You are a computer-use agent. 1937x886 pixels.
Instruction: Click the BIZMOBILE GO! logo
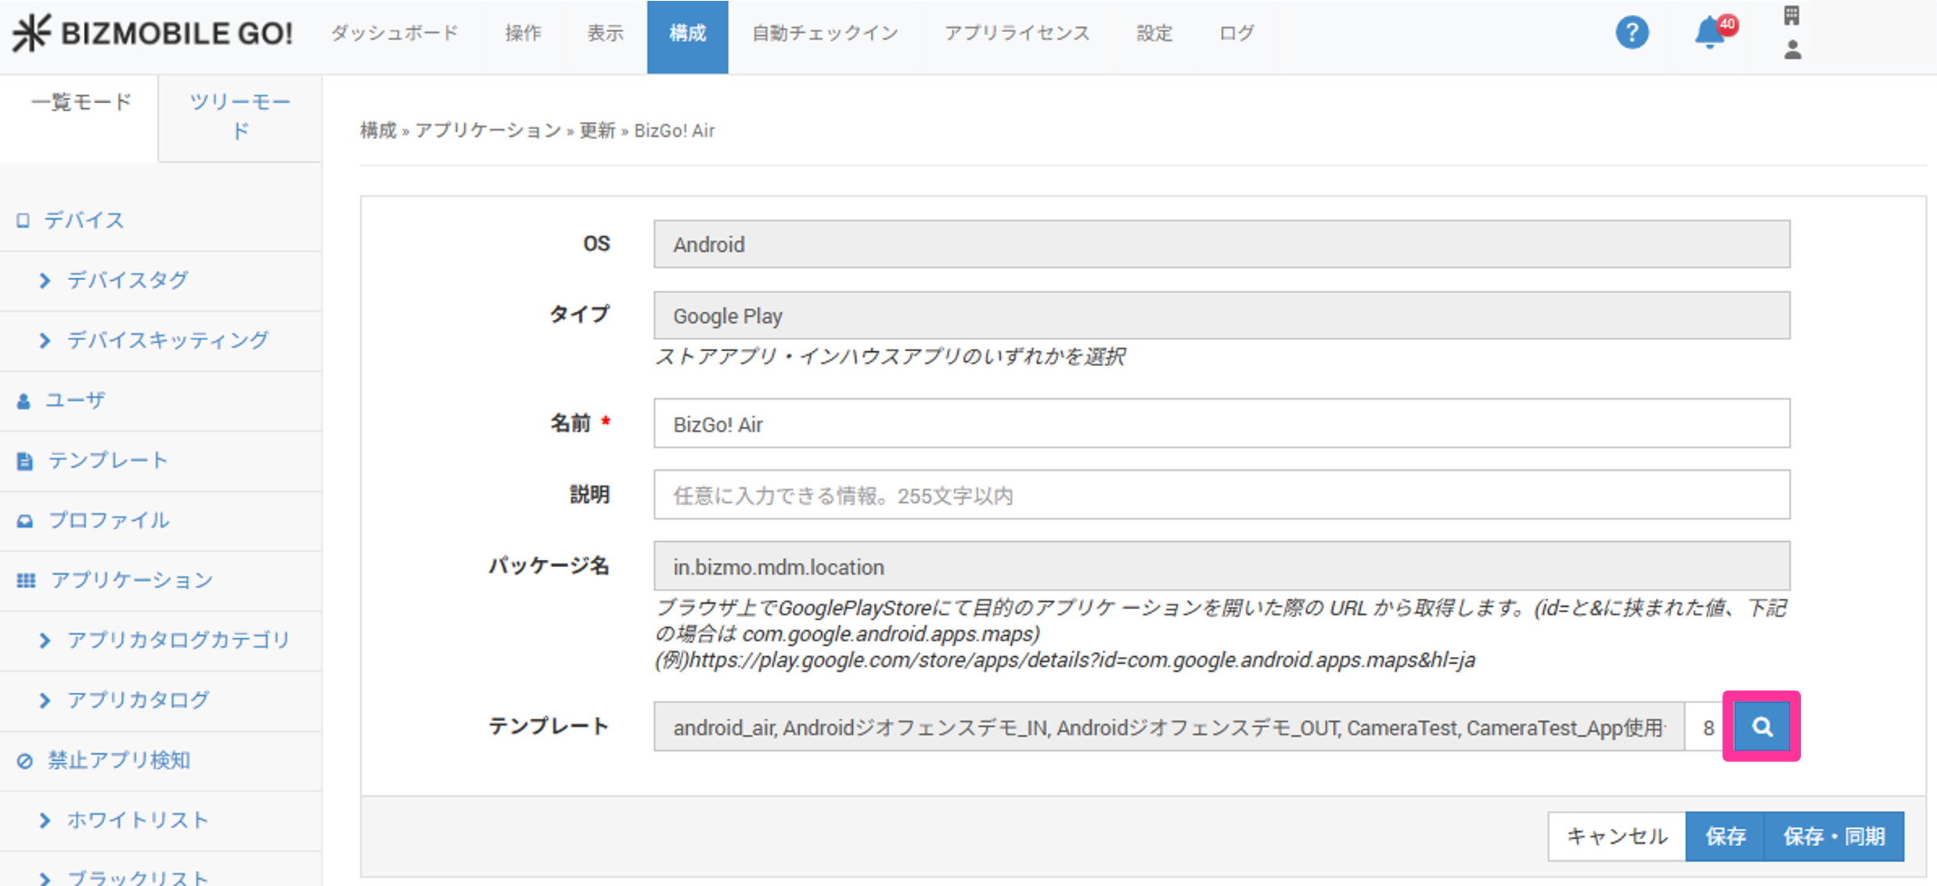[153, 33]
